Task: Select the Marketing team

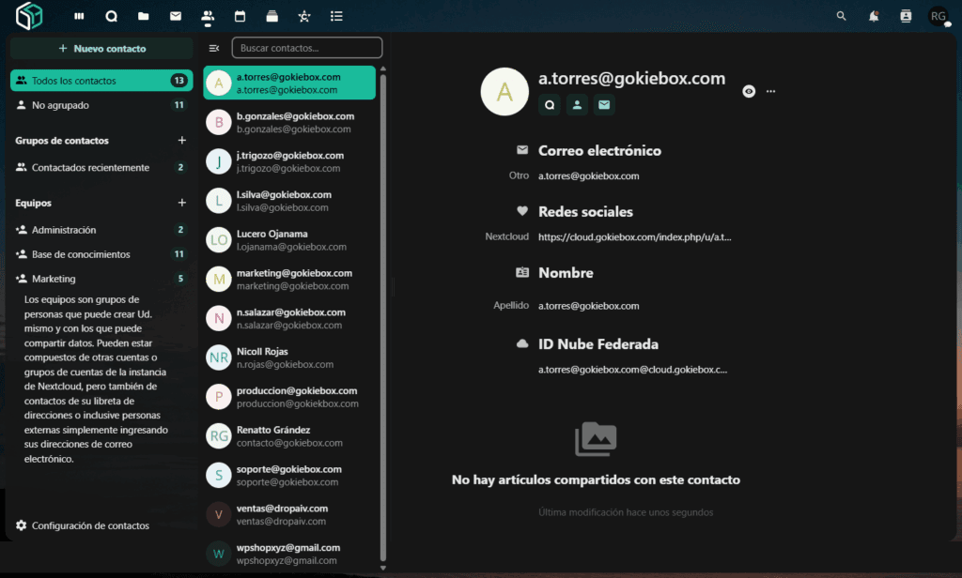Action: [x=54, y=279]
